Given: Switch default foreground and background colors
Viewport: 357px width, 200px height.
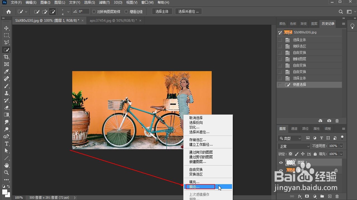Looking at the screenshot, I should tap(8, 186).
